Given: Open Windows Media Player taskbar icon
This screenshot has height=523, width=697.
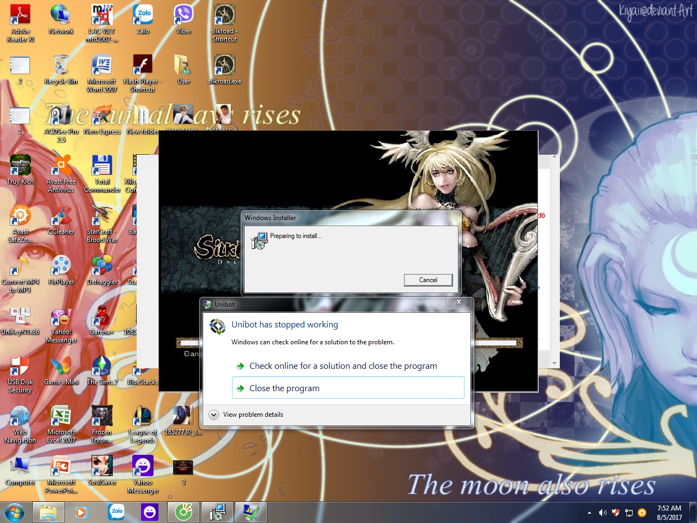Looking at the screenshot, I should point(81,513).
